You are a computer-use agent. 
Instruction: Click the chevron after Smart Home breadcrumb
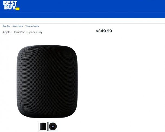pyautogui.click(x=24, y=26)
